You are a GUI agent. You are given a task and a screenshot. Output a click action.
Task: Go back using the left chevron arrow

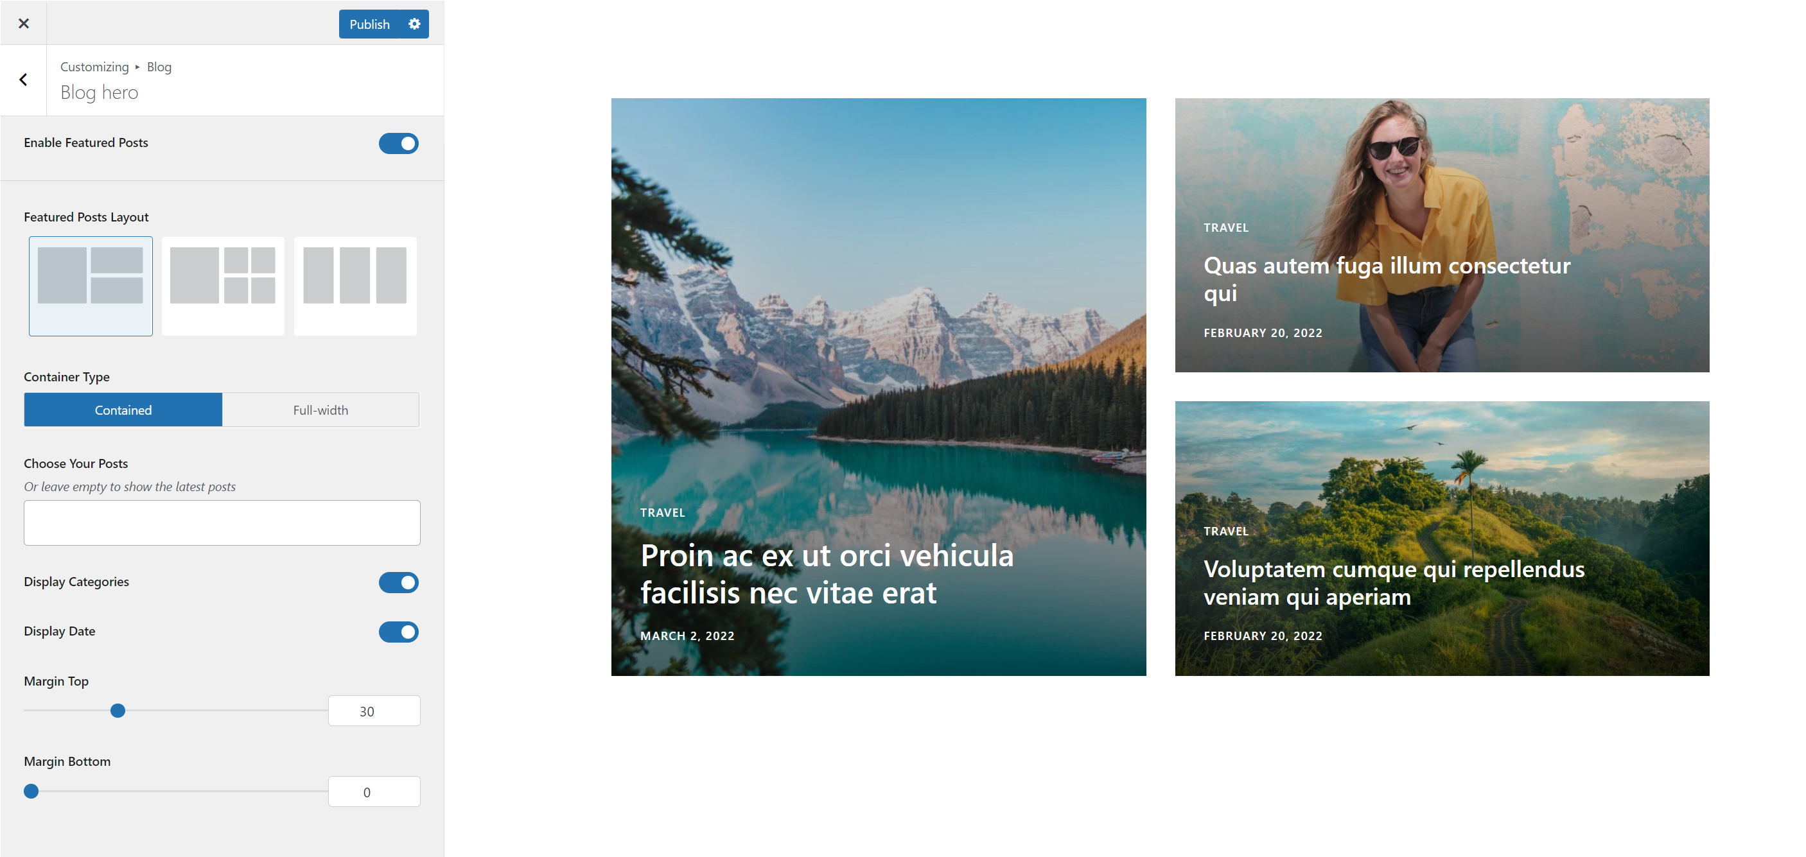23,80
